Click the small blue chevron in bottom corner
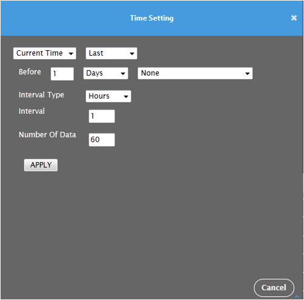 [x=297, y=296]
